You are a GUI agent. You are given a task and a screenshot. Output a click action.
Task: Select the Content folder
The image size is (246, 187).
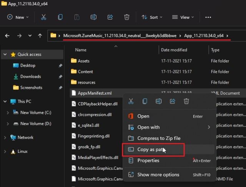tap(85, 72)
